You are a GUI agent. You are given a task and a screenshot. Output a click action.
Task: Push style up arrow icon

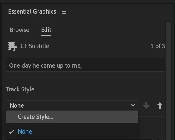(160, 105)
